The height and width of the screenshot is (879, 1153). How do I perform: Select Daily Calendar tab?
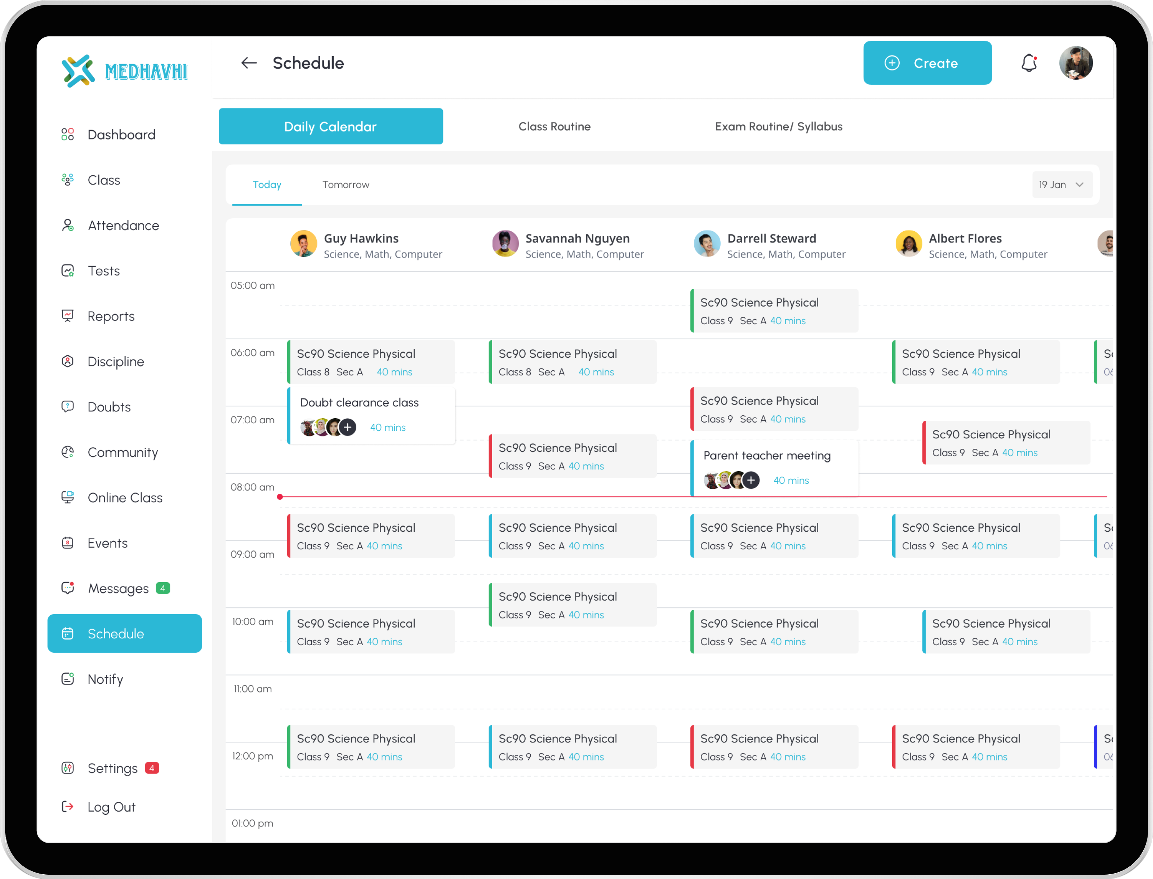click(330, 126)
